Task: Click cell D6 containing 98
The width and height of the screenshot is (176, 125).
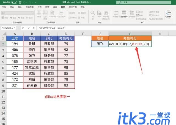Action: tap(66, 67)
